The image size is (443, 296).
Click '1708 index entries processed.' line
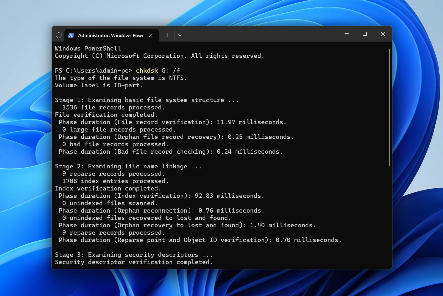pos(115,181)
